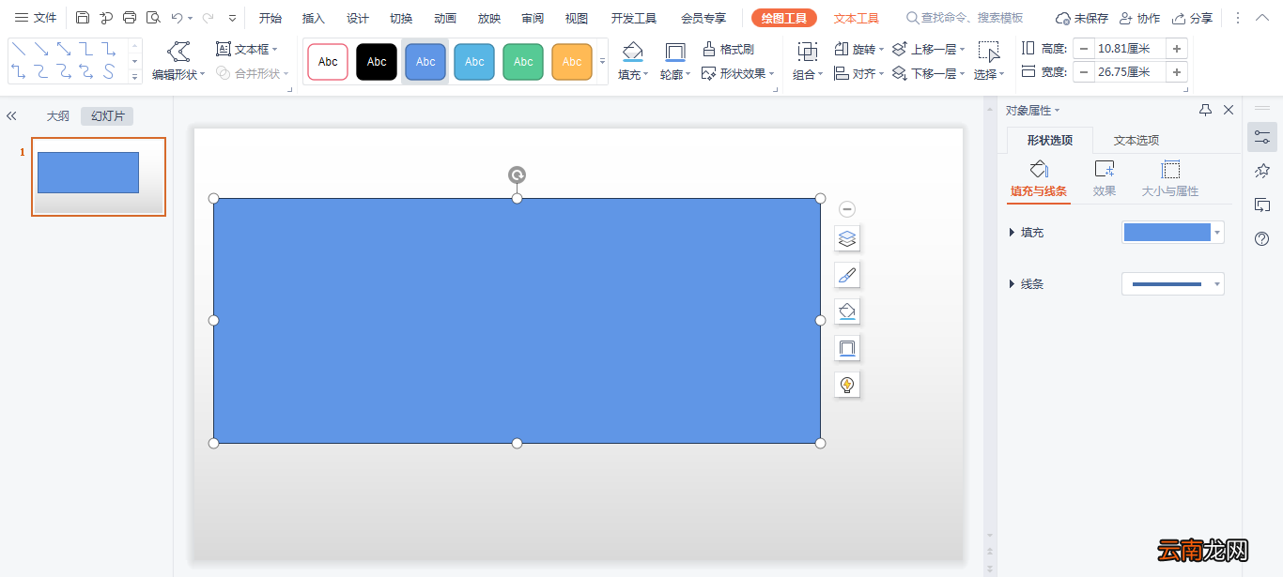This screenshot has height=577, width=1283.
Task: Increase shape height with the plus stepper
Action: coord(1176,49)
